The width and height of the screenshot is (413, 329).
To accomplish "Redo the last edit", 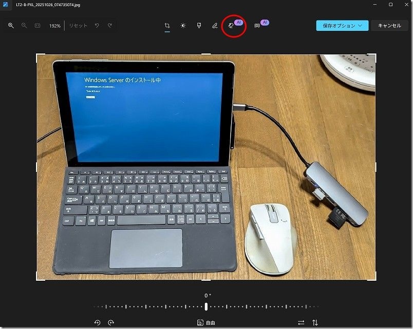I will [x=109, y=25].
